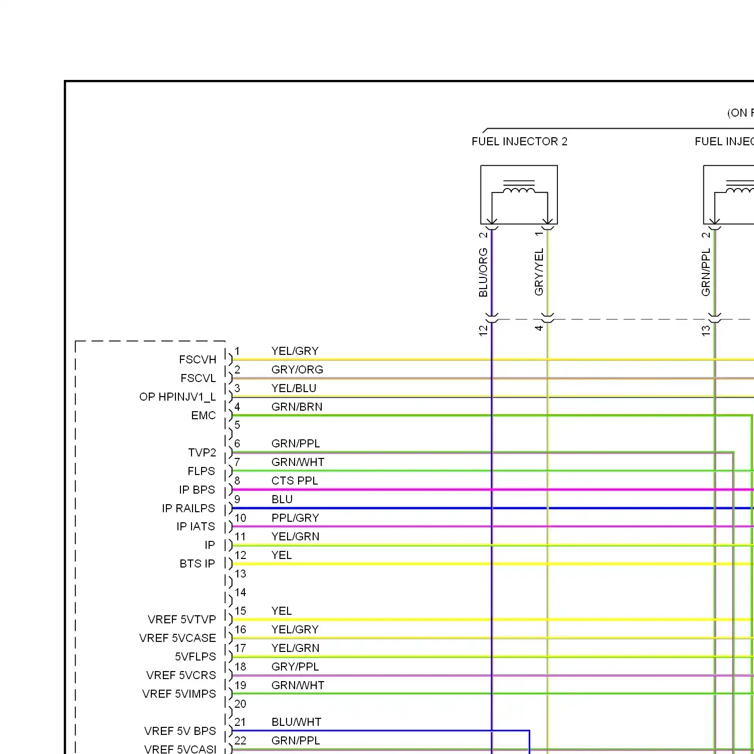This screenshot has height=754, width=754.
Task: Click the GRN/BRN wire label
Action: 297,407
